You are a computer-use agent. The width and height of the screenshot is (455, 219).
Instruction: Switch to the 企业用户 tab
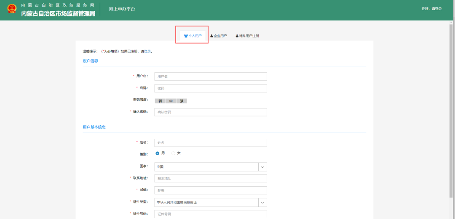[x=219, y=36]
